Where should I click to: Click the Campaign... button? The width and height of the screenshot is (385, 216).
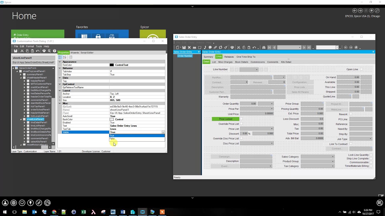point(224,157)
